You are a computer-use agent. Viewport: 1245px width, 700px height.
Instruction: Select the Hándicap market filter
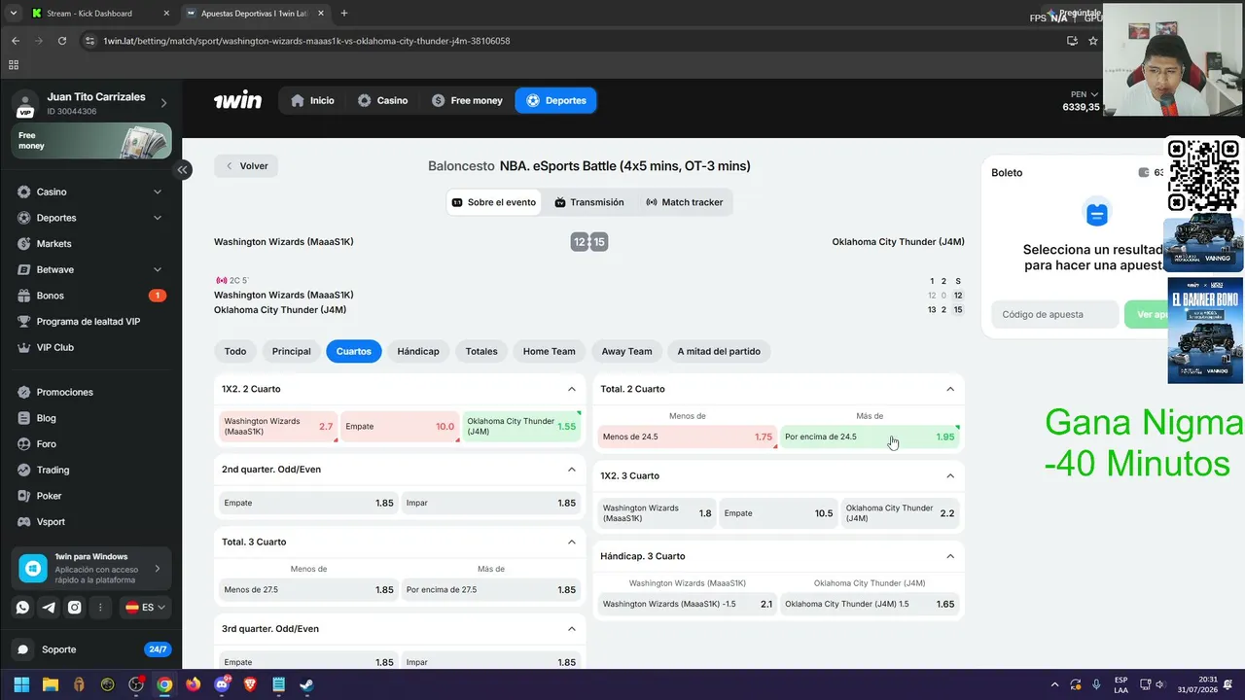pyautogui.click(x=418, y=351)
